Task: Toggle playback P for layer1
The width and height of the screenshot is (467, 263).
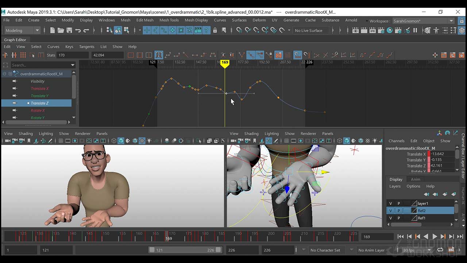Action: click(x=398, y=203)
